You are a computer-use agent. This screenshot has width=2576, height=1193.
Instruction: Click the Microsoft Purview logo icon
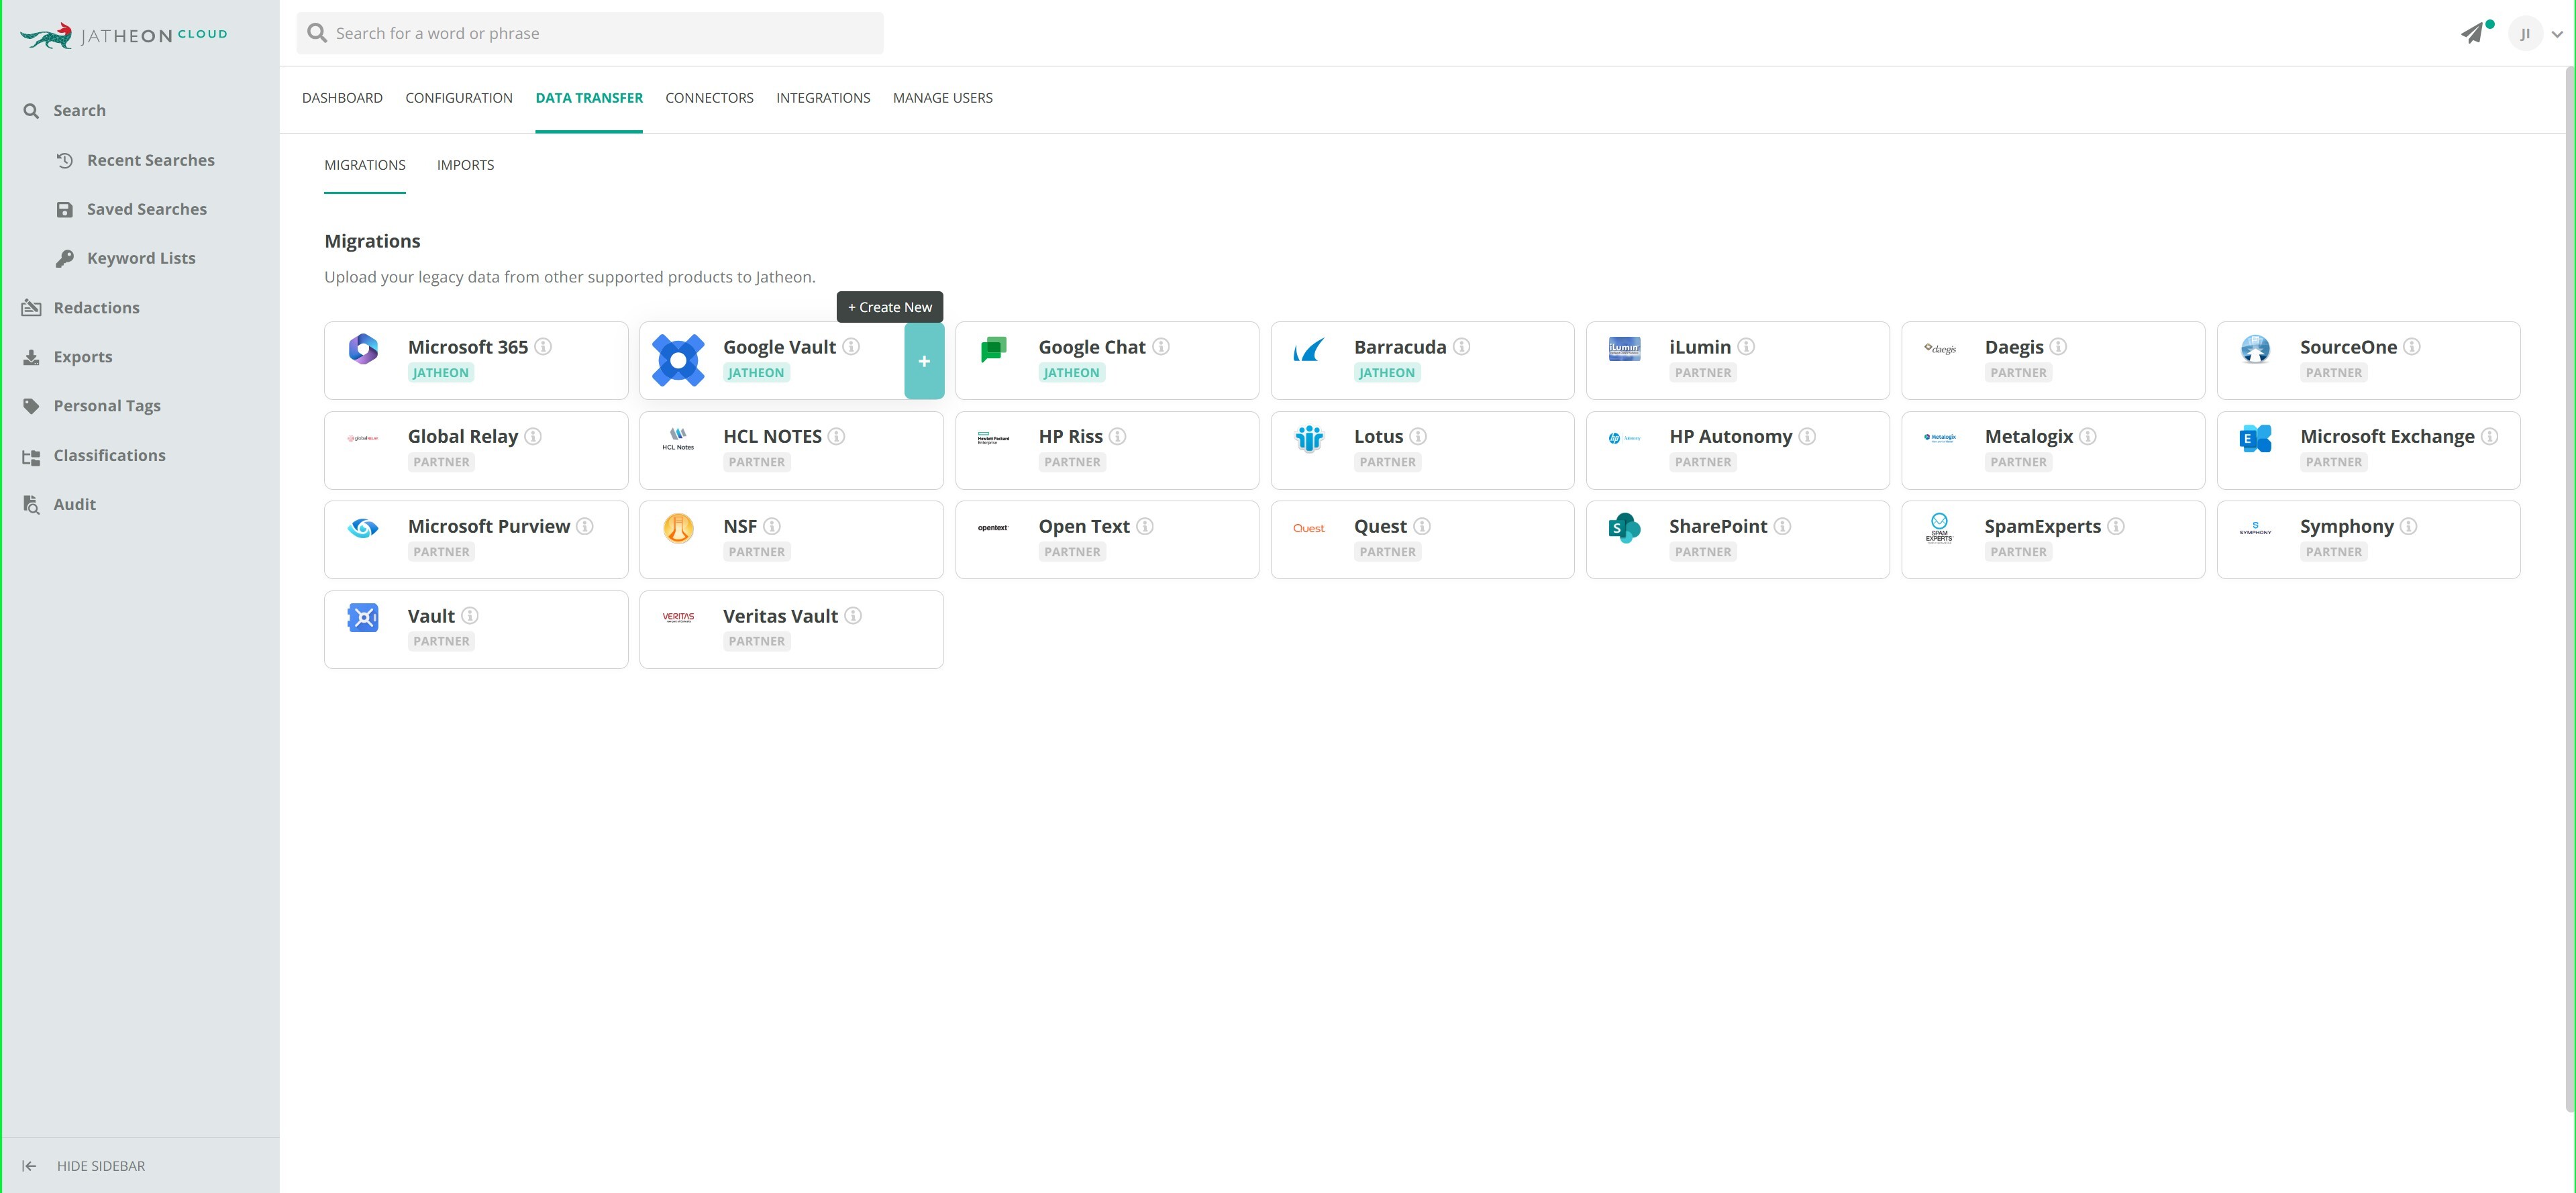tap(363, 528)
